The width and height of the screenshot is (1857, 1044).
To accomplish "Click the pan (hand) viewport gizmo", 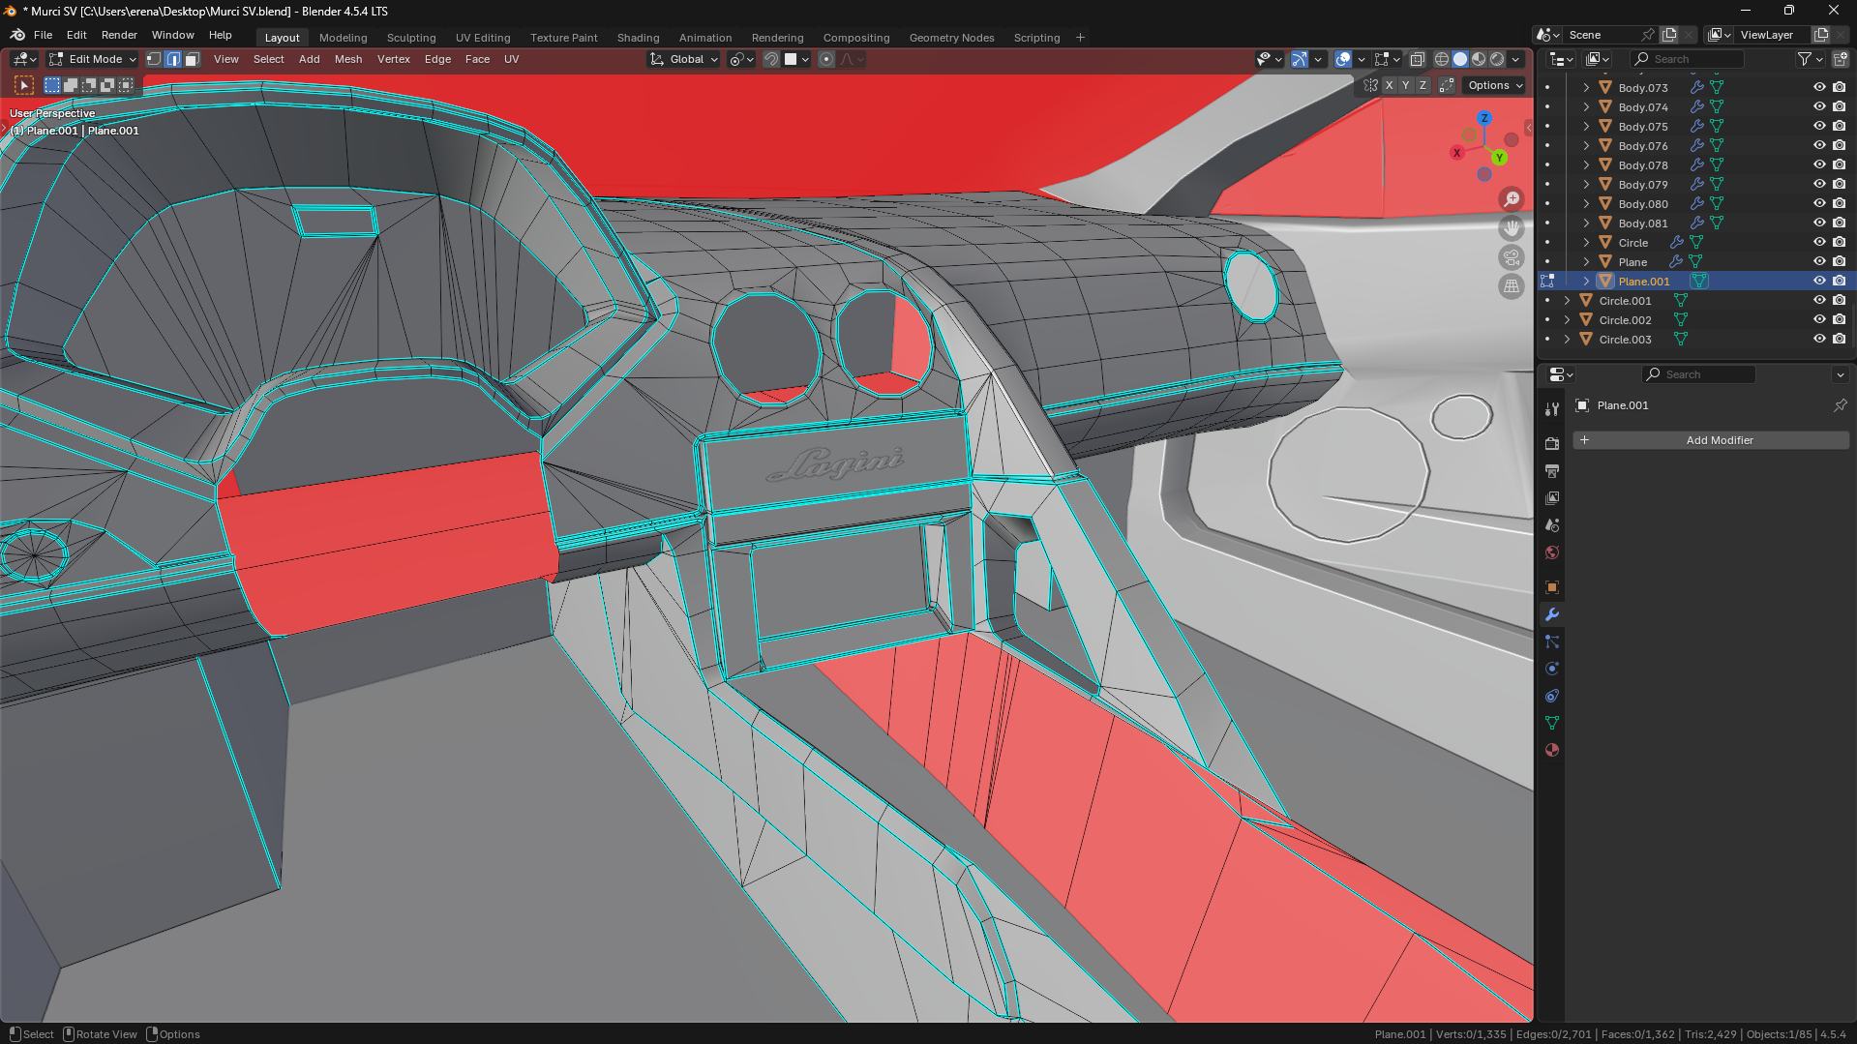I will (1511, 228).
